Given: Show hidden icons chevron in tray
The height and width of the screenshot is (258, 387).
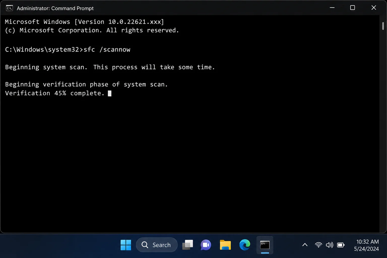Looking at the screenshot, I should coord(305,245).
